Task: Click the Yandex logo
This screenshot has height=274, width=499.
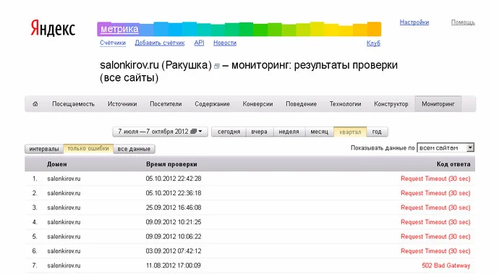Action: pos(53,28)
